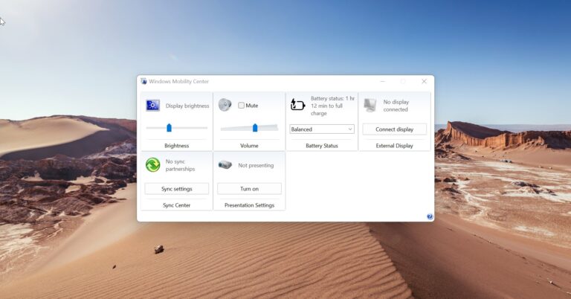Click the projector presentation icon
Image resolution: width=571 pixels, height=299 pixels.
pos(225,165)
